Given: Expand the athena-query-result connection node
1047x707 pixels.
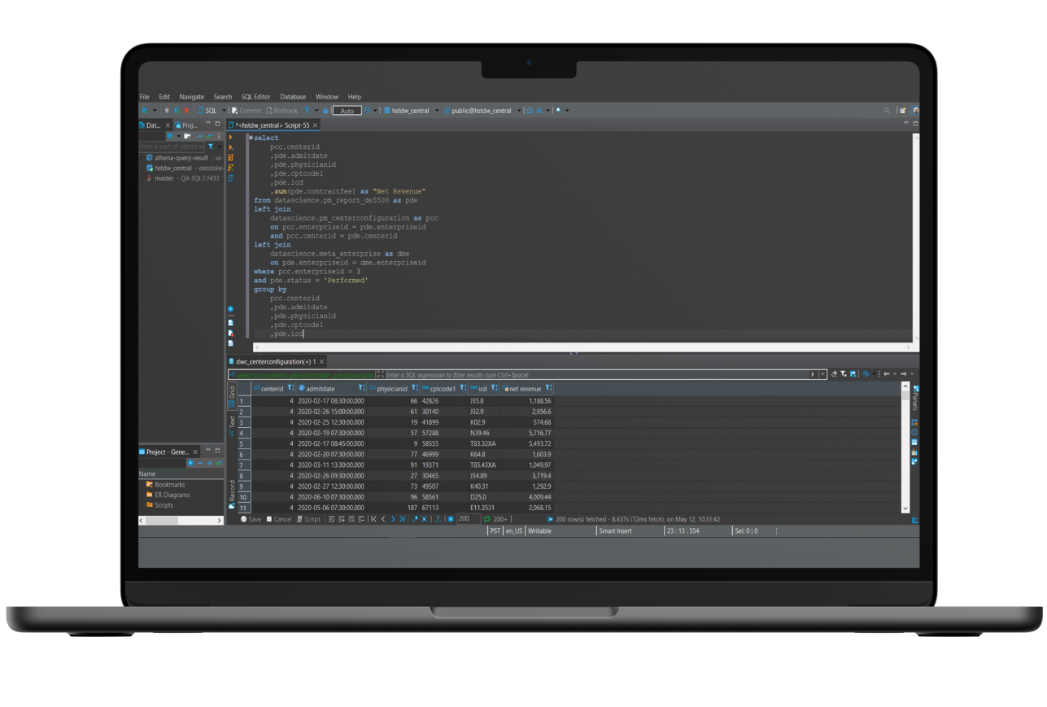Looking at the screenshot, I should coord(142,157).
